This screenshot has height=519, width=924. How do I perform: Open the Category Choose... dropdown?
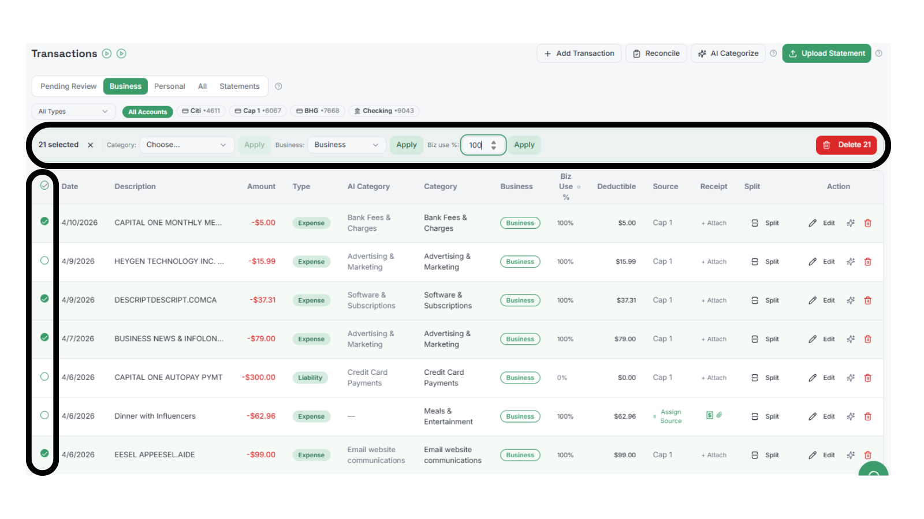(x=187, y=145)
